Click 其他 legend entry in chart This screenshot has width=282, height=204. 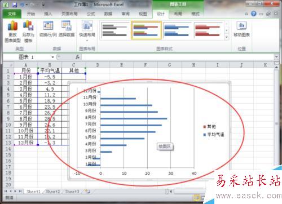coord(210,127)
